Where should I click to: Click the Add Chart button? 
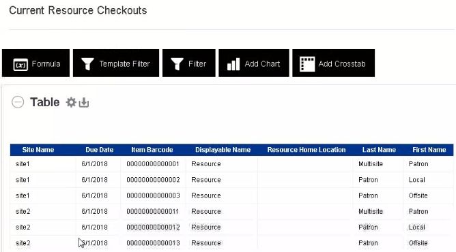tap(254, 63)
